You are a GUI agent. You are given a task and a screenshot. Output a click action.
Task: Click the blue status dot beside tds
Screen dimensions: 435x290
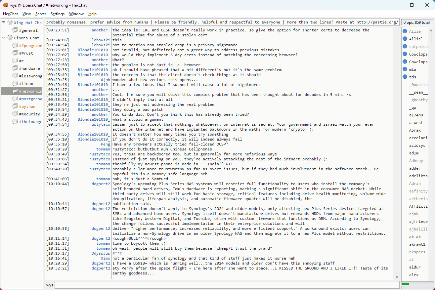(x=405, y=77)
